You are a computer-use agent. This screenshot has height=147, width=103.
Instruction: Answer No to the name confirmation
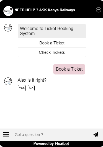click(x=31, y=88)
